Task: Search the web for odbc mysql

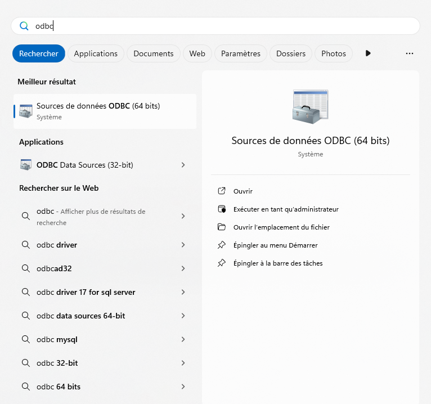Action: click(x=57, y=339)
